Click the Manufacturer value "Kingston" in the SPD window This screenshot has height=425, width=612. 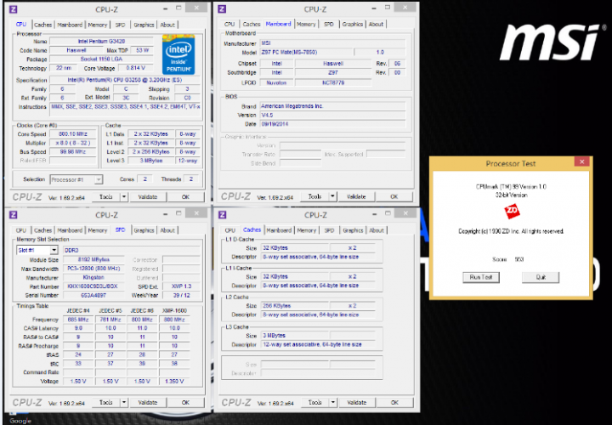click(93, 277)
